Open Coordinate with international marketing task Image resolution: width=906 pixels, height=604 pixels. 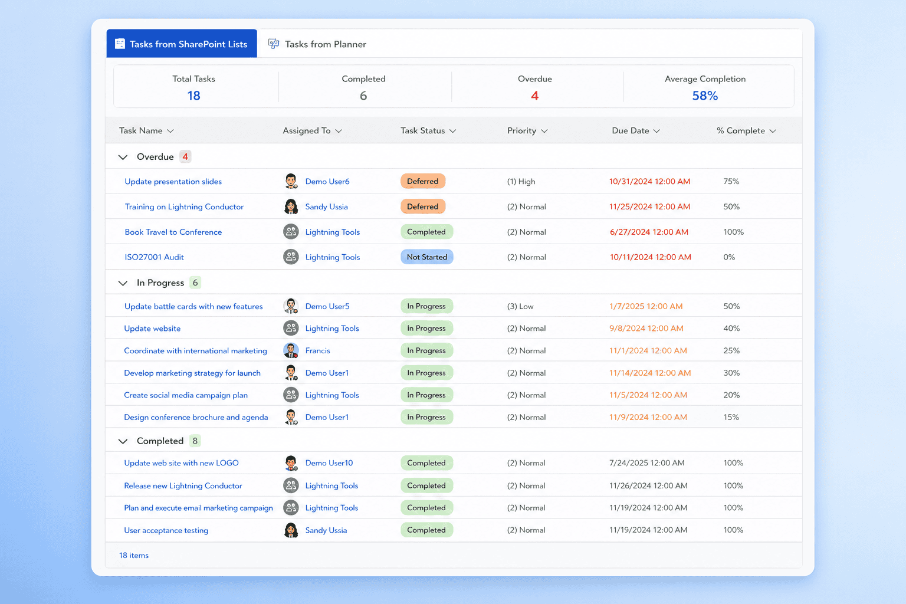point(195,351)
